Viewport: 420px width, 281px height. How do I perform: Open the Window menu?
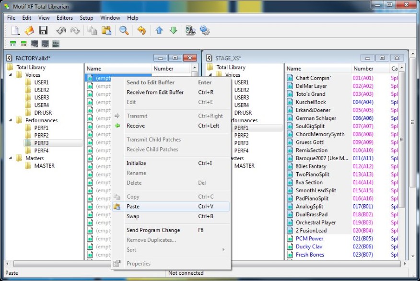point(110,18)
